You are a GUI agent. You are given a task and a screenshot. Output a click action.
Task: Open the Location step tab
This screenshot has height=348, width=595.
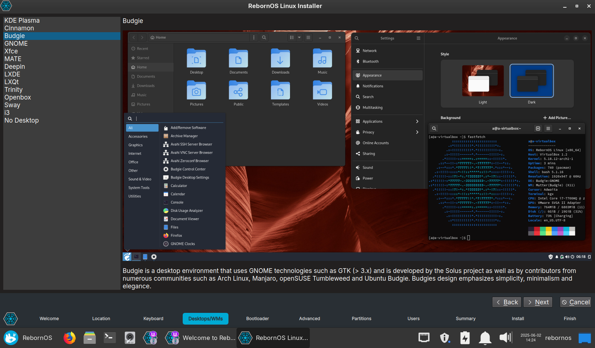(x=101, y=319)
